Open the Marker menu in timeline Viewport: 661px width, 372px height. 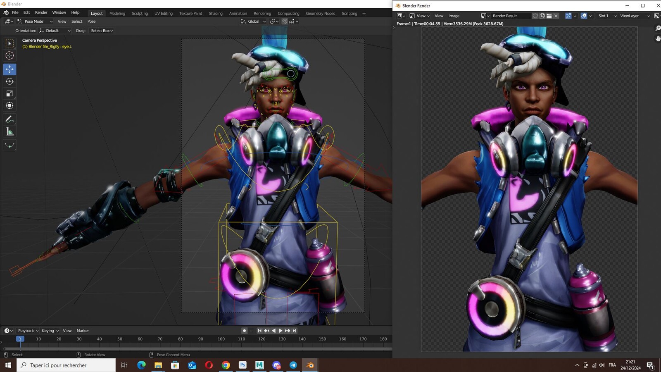click(83, 331)
